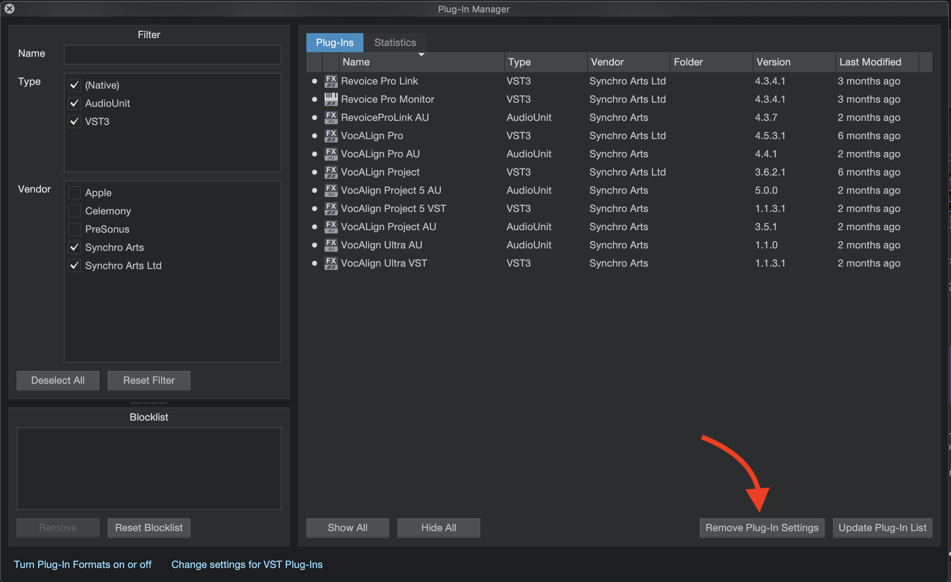This screenshot has height=582, width=951.
Task: Select the VocAlign Ultra AU row name
Action: tap(381, 245)
